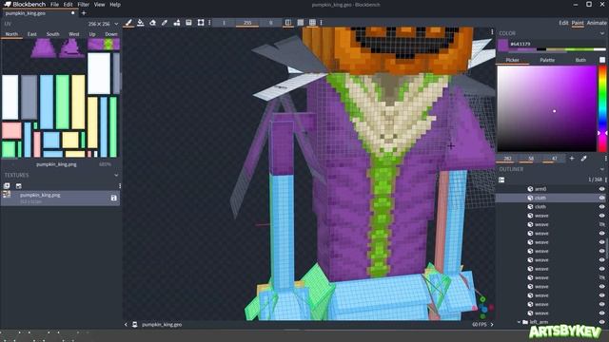Screen dimensions: 609x342
Task: Select the East face tab
Action: click(x=31, y=34)
